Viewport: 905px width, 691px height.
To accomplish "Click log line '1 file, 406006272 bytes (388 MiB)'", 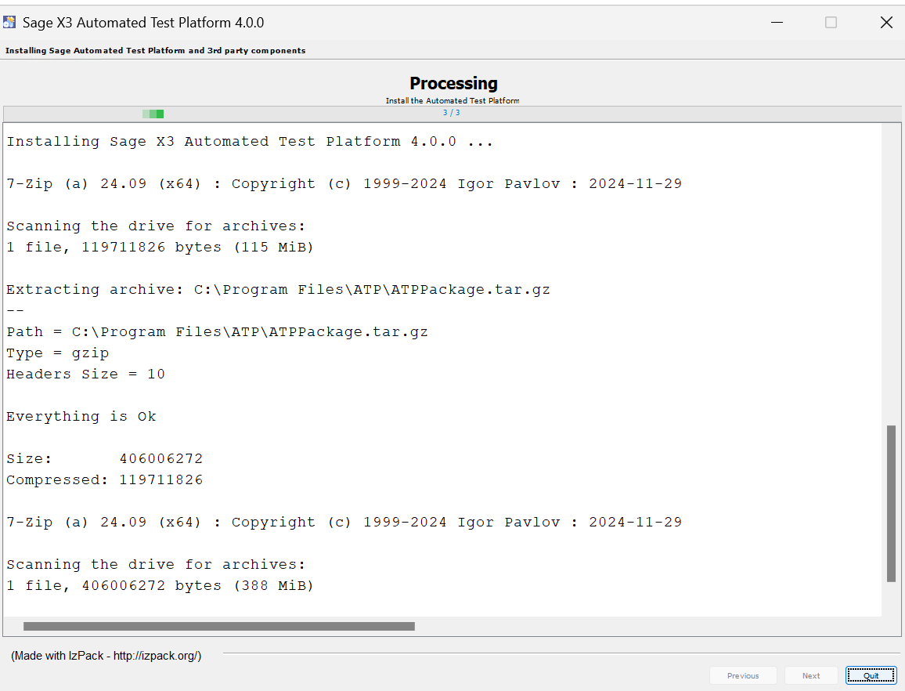I will point(160,586).
